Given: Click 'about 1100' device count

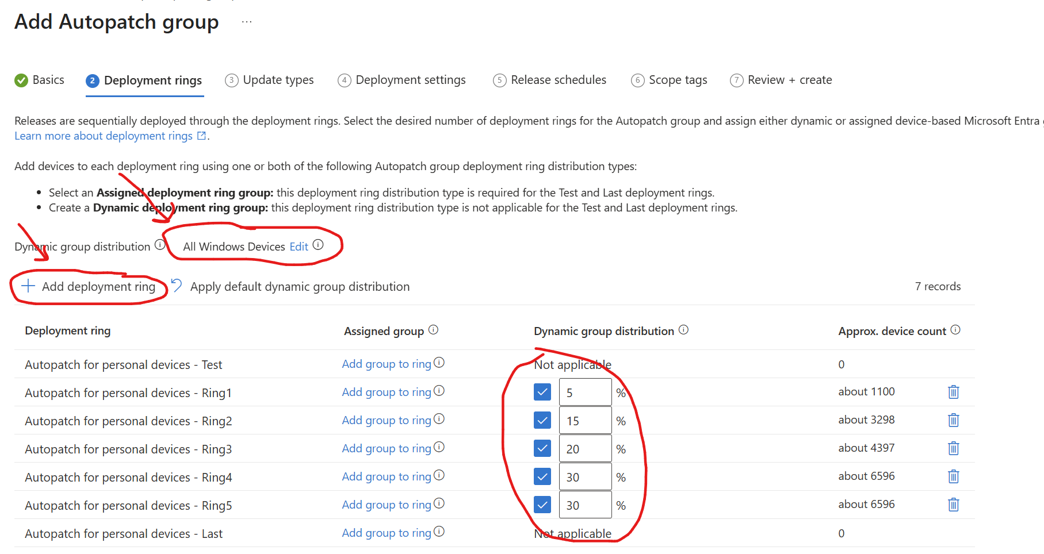Looking at the screenshot, I should [866, 391].
